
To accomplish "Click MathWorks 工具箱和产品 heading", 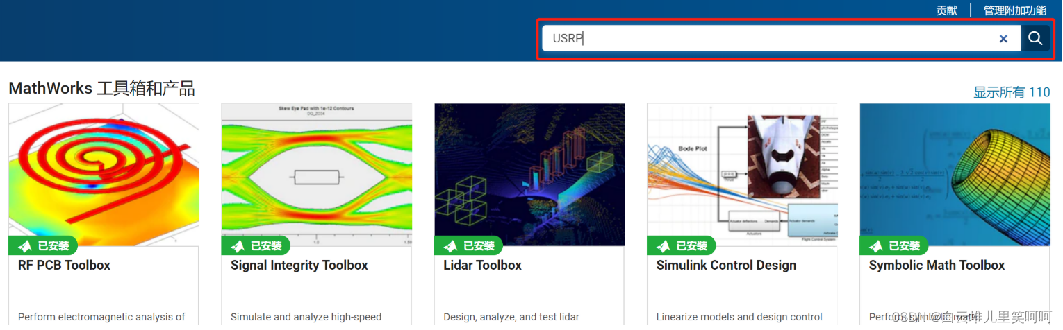I will tap(101, 89).
